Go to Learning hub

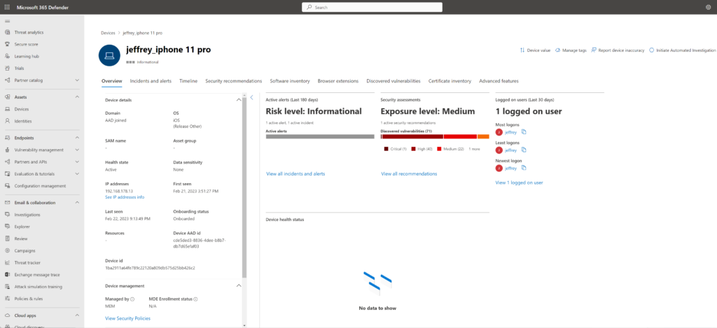pos(27,56)
